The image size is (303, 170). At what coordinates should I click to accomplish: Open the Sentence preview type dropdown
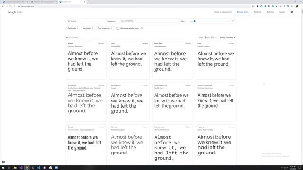click(112, 21)
